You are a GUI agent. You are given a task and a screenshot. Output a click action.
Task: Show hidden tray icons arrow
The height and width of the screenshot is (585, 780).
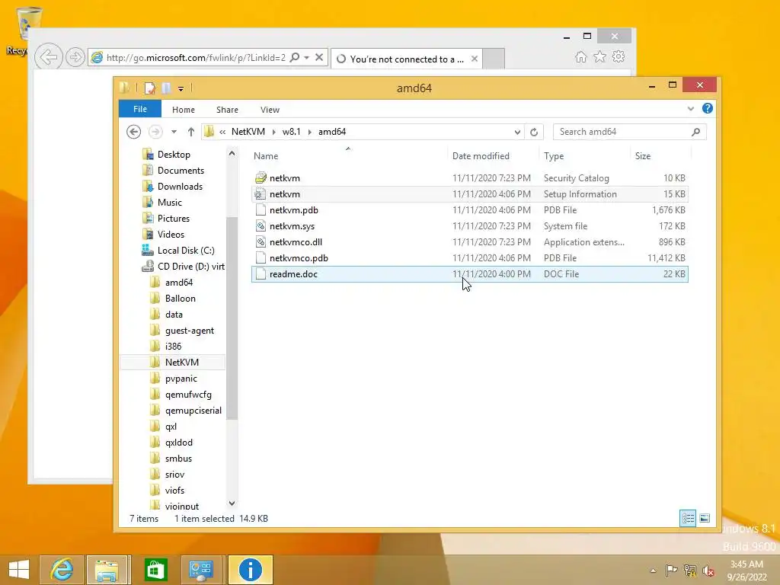[x=653, y=570]
